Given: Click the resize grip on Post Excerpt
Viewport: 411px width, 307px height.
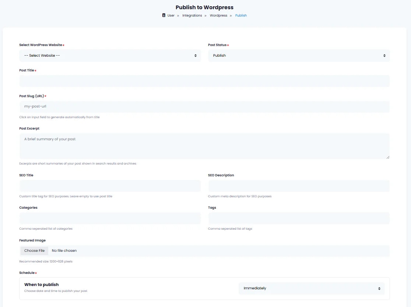Looking at the screenshot, I should pyautogui.click(x=388, y=158).
